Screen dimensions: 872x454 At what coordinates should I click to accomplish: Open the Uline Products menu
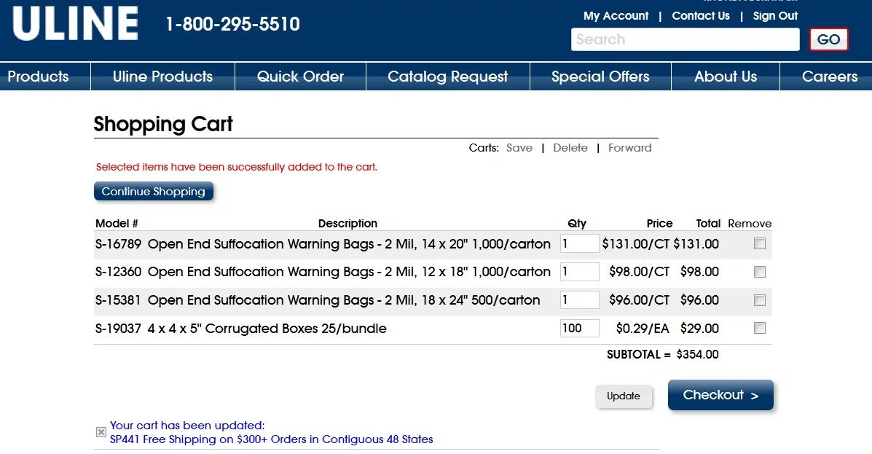[x=162, y=77]
